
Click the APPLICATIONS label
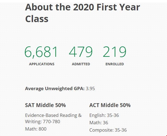[42, 64]
